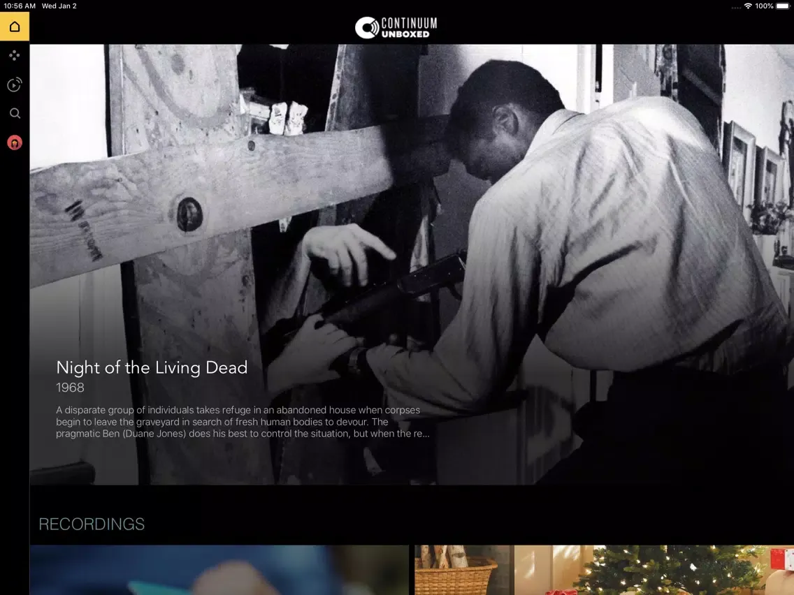Tap the RECORDINGS section heading

[92, 524]
